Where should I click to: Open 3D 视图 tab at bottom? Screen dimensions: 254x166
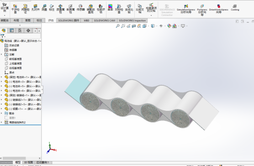28,162
